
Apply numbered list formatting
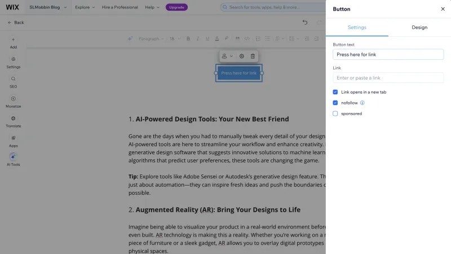tap(258, 38)
